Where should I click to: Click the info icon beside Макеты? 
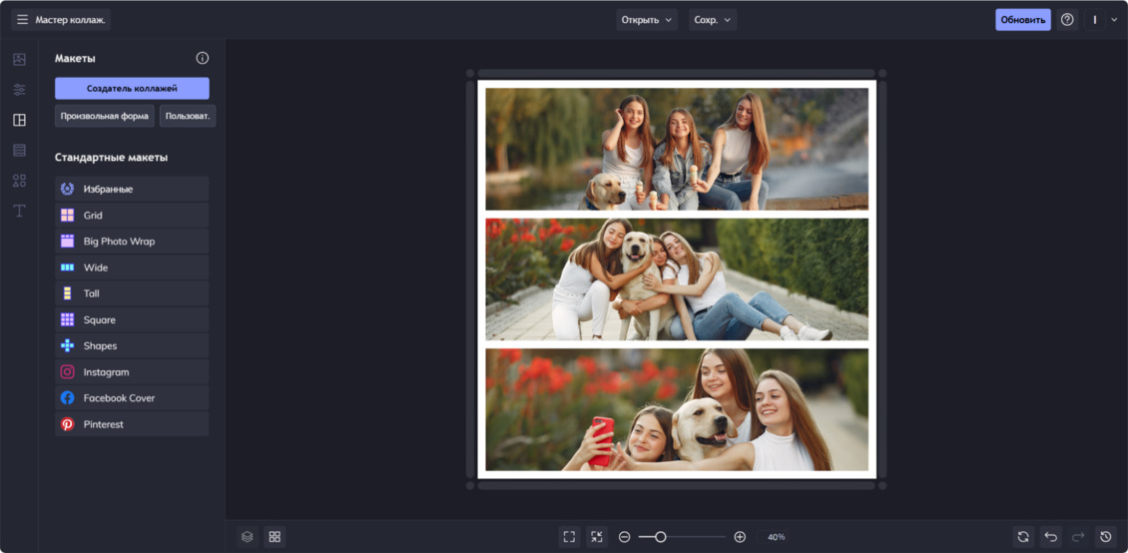tap(203, 58)
